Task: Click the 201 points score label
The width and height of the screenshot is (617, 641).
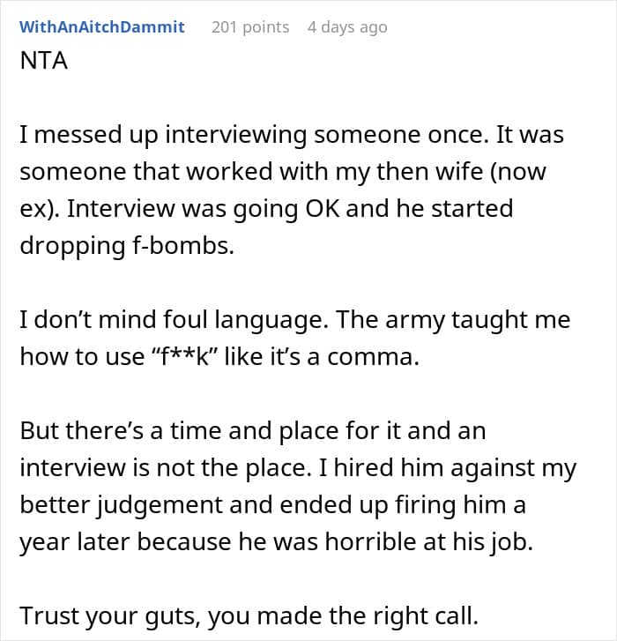Action: (x=250, y=27)
